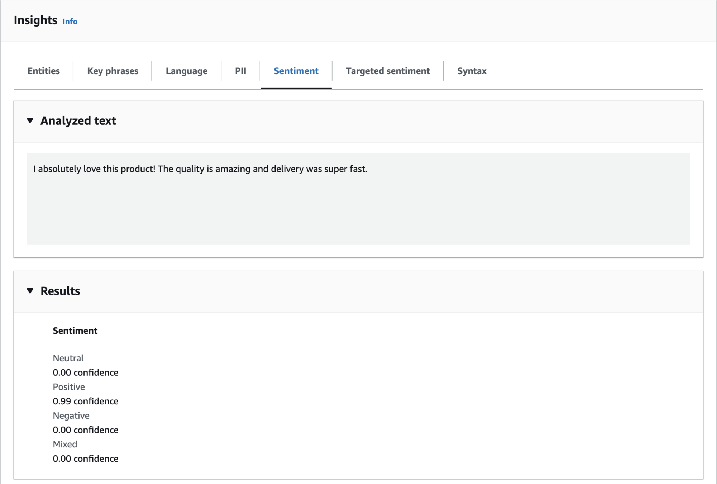The height and width of the screenshot is (484, 717).
Task: Open the Entities tab
Action: pyautogui.click(x=43, y=71)
